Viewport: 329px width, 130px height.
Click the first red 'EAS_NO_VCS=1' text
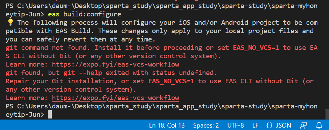[x=256, y=48]
